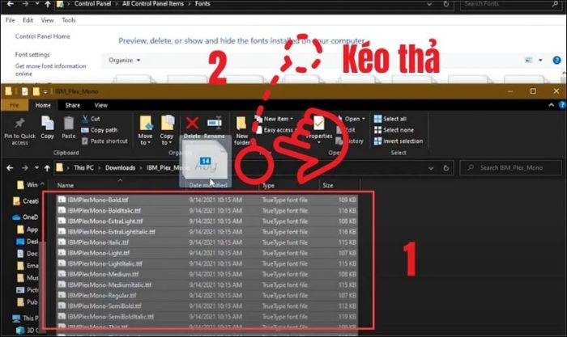Open Organize dropdown in Fonts window

(125, 61)
